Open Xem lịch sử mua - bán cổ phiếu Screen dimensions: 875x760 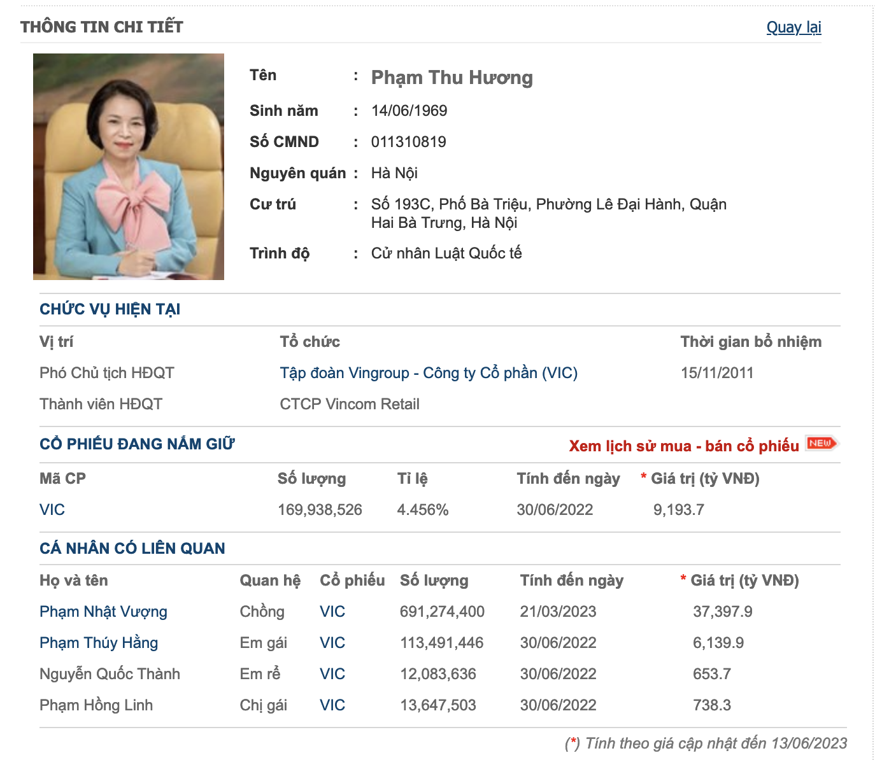pos(683,446)
